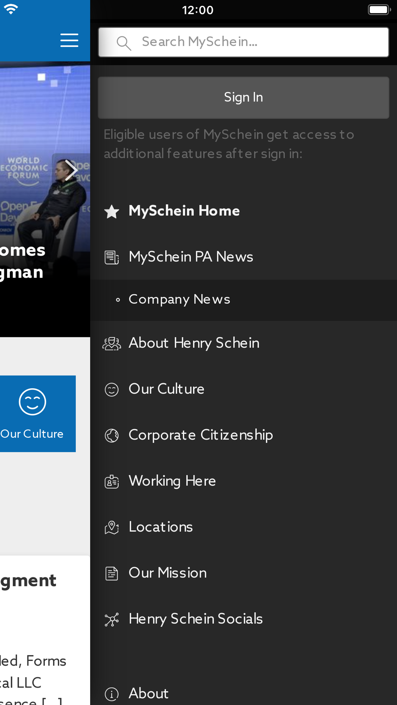Viewport: 397px width, 705px height.
Task: Open Locations
Action: tap(243, 527)
